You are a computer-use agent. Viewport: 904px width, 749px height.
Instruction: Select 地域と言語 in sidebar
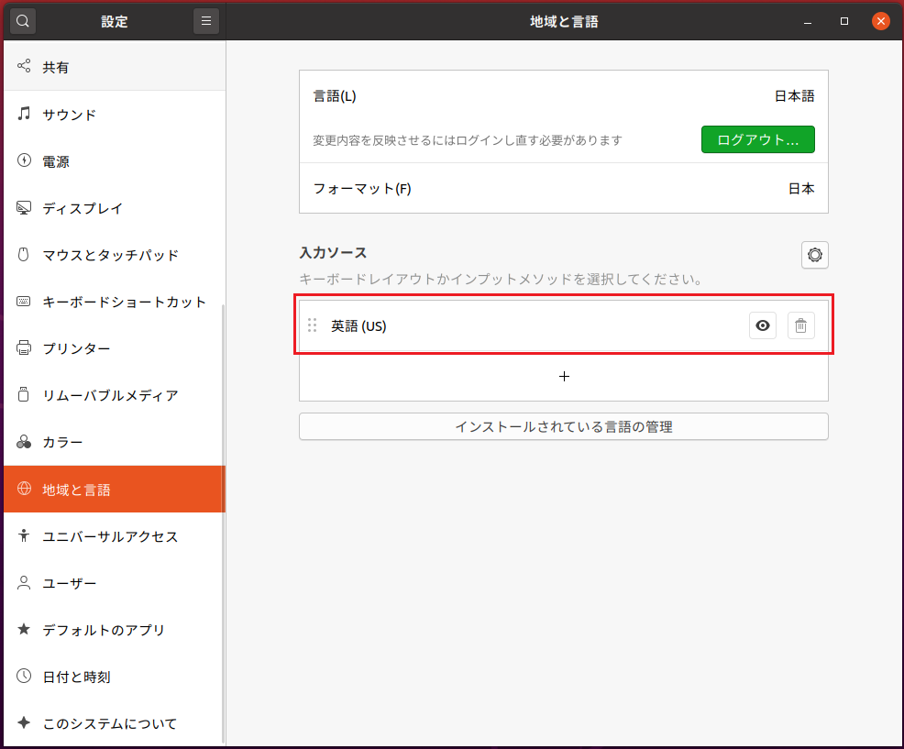[115, 489]
